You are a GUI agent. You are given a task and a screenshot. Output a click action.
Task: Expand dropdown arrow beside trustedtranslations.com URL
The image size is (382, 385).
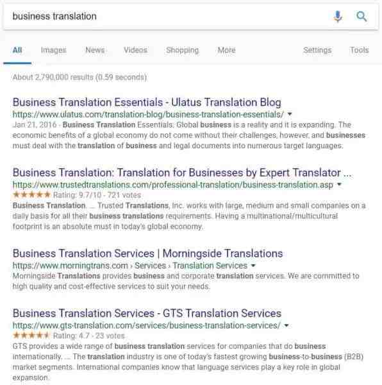pos(339,184)
